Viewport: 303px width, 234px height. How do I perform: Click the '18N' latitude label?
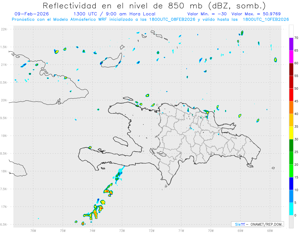(4, 171)
